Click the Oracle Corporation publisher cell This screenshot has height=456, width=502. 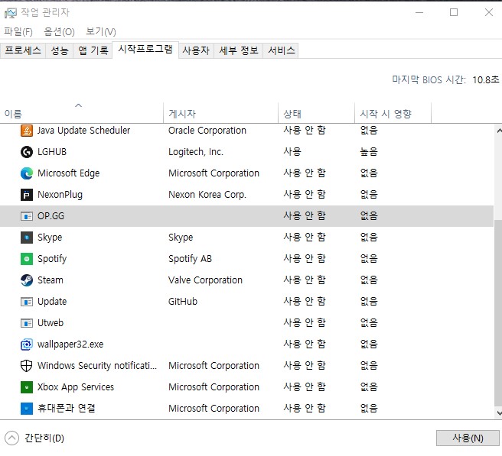(207, 131)
